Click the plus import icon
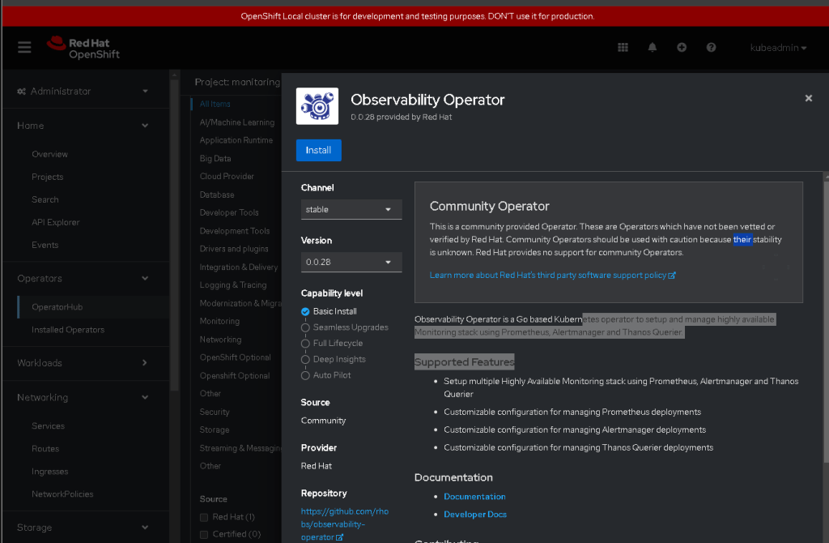This screenshot has width=829, height=543. (682, 48)
